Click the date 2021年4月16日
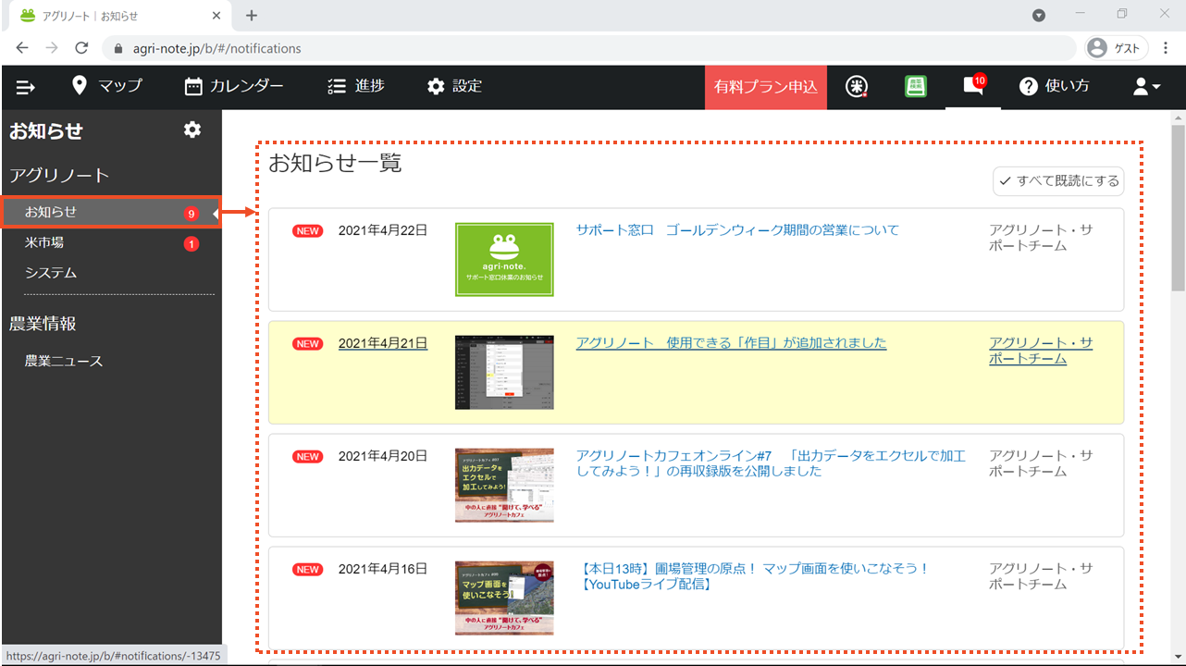 coord(383,569)
